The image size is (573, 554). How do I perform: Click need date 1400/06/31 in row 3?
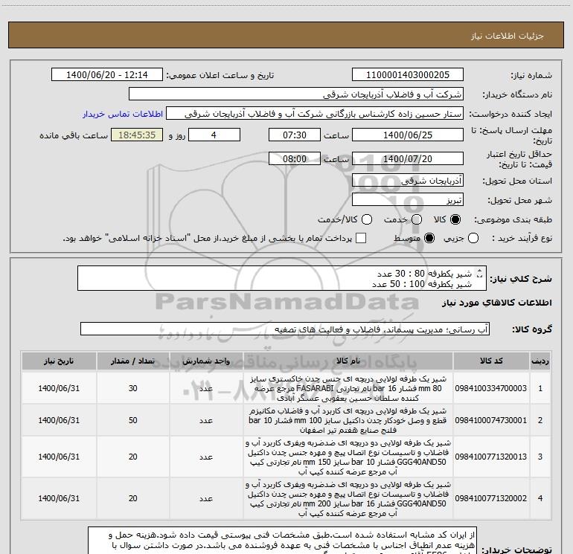(x=59, y=457)
